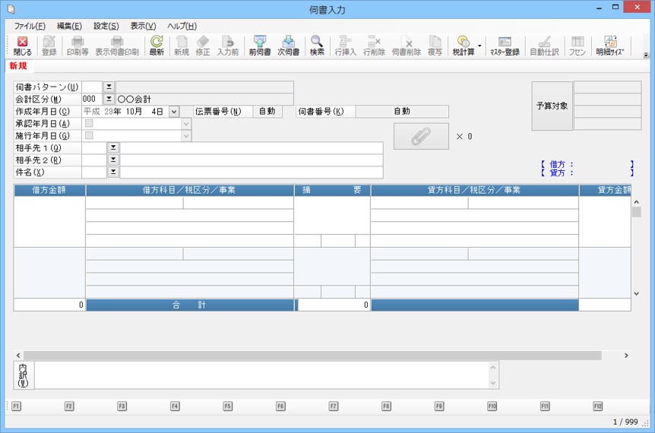Open the 会計区分 dropdown
The image size is (655, 433).
pyautogui.click(x=109, y=99)
